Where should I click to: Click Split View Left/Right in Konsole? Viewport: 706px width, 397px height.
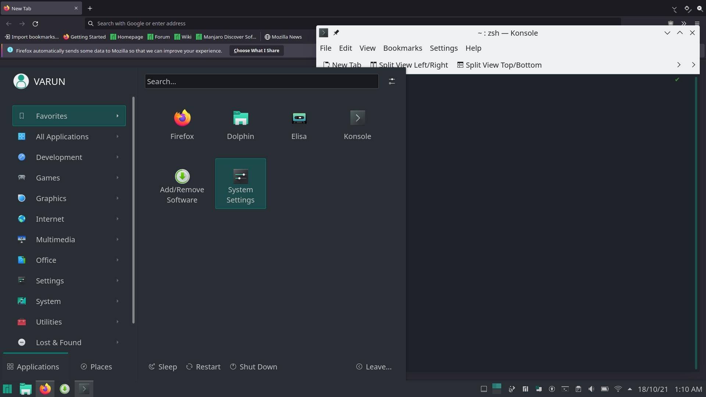(409, 65)
